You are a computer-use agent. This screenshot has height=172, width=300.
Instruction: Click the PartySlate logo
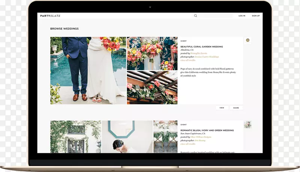tap(50, 16)
